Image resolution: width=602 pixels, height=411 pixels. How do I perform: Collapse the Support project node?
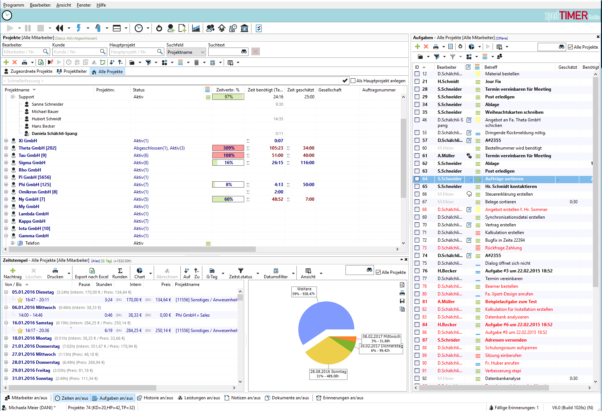click(13, 97)
